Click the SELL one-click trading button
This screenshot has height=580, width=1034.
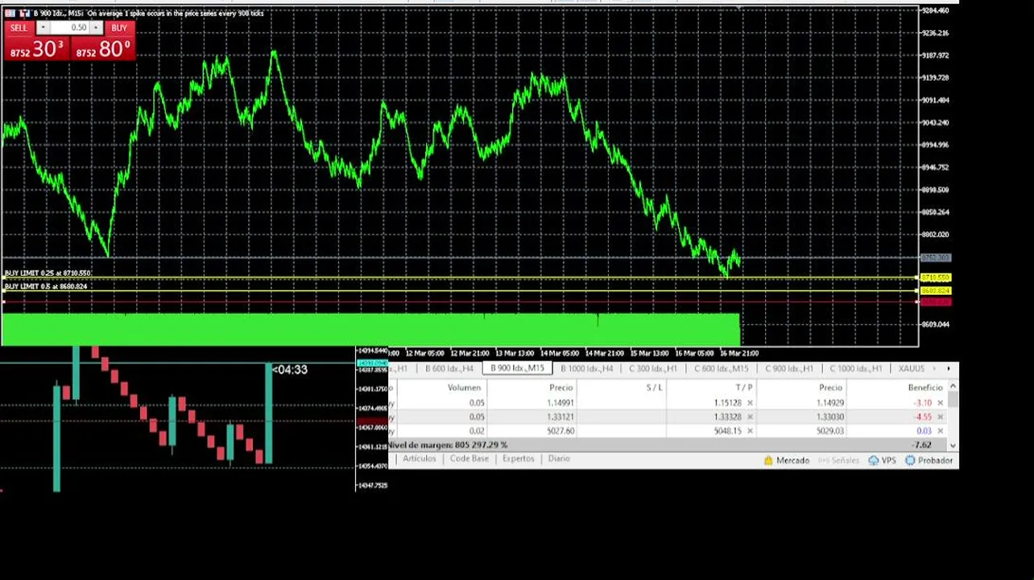pos(19,28)
